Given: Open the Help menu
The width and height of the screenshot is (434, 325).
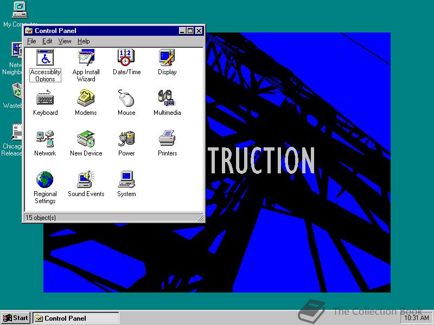Looking at the screenshot, I should tap(84, 41).
